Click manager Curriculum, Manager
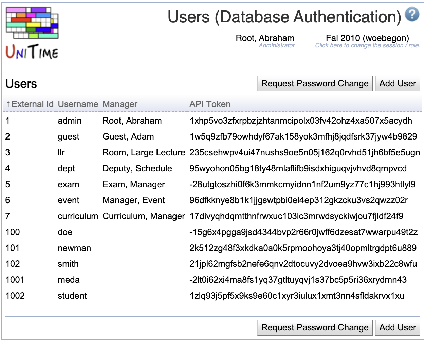 pyautogui.click(x=144, y=216)
